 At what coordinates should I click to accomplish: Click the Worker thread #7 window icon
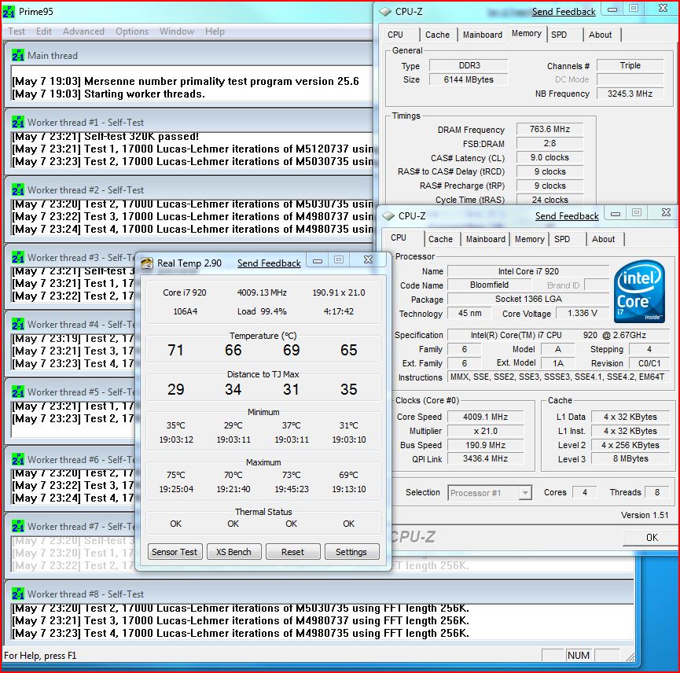coord(18,527)
